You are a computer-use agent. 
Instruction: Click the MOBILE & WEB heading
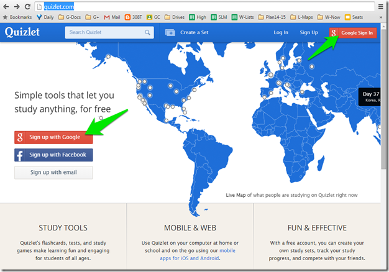click(x=190, y=228)
